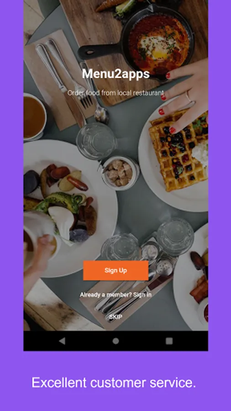Select 'Order food from local restaurant' tagline

115,93
